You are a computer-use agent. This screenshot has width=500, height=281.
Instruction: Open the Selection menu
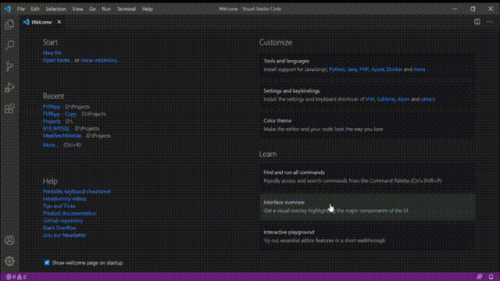(x=55, y=9)
